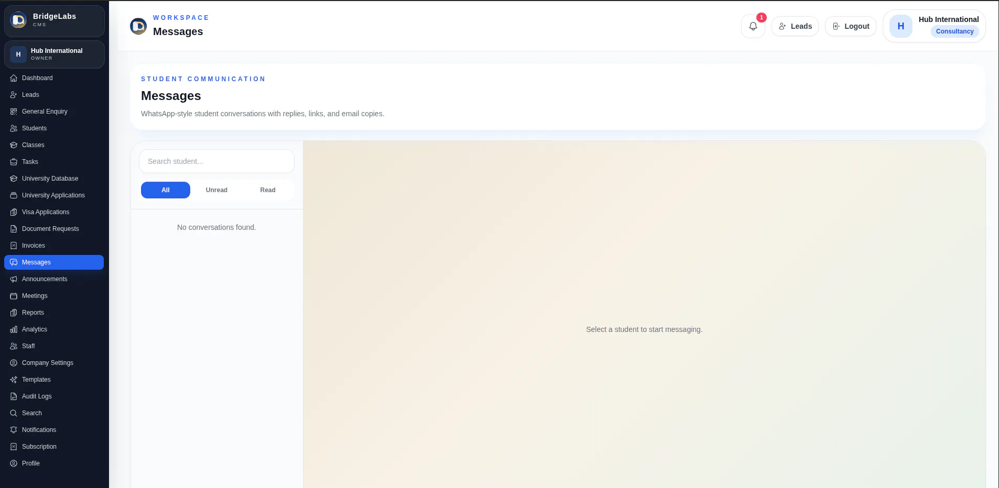This screenshot has width=999, height=488.
Task: Open the Dashboard menu item
Action: pyautogui.click(x=54, y=78)
